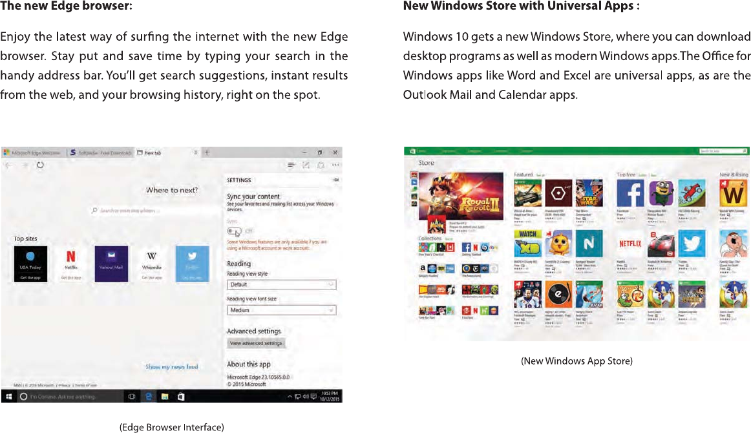
Task: Switch to Softpedia Free Downloads tab
Action: pyautogui.click(x=100, y=153)
